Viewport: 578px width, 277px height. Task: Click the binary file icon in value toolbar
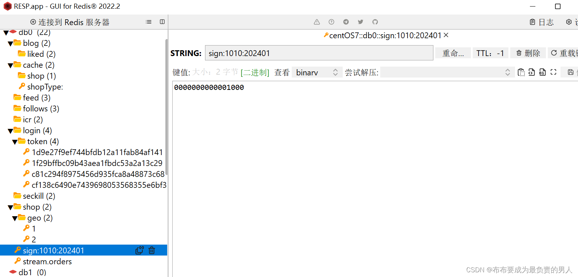tap(543, 72)
